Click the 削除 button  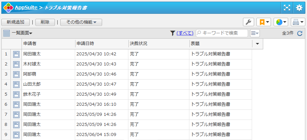pos(45,22)
